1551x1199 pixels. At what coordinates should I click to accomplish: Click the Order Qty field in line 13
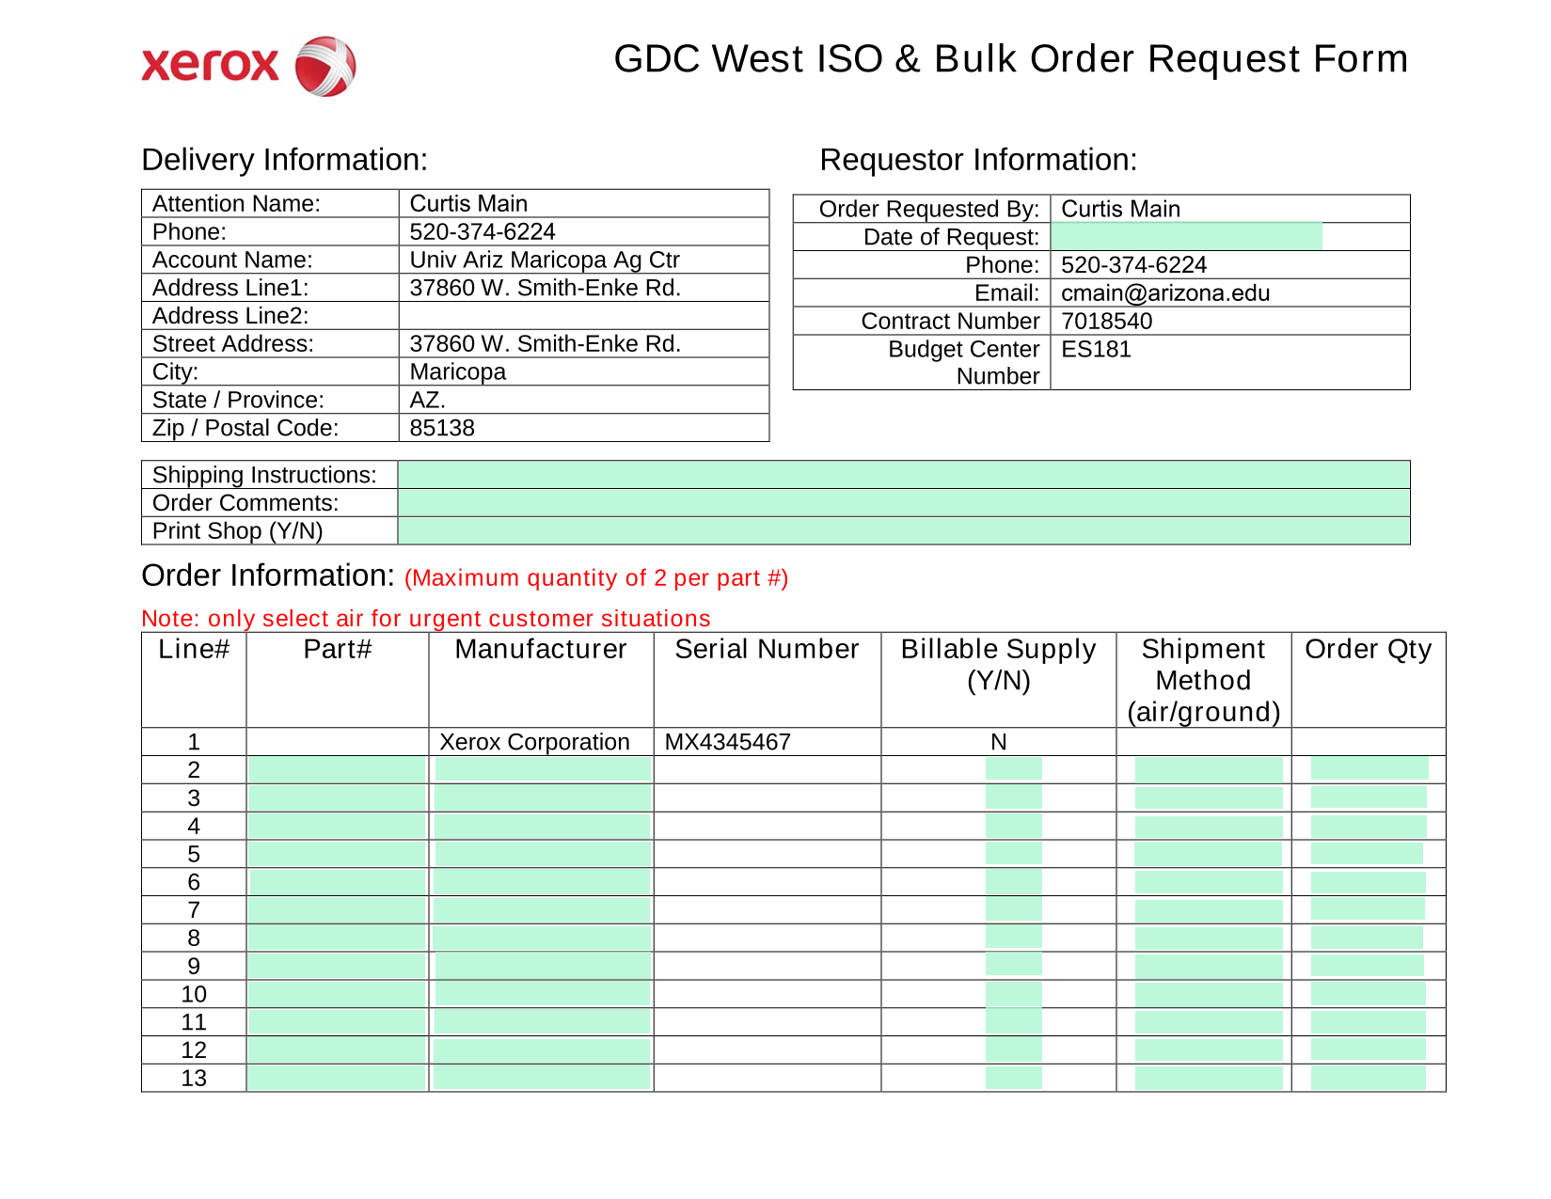pyautogui.click(x=1369, y=1078)
